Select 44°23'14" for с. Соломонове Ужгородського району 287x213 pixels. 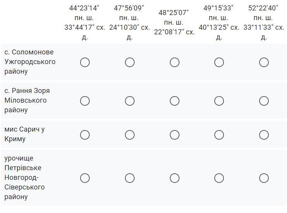tap(85, 62)
